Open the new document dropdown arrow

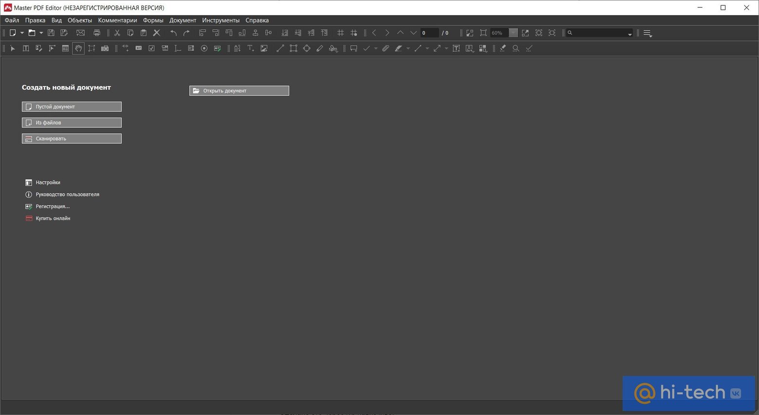(22, 33)
